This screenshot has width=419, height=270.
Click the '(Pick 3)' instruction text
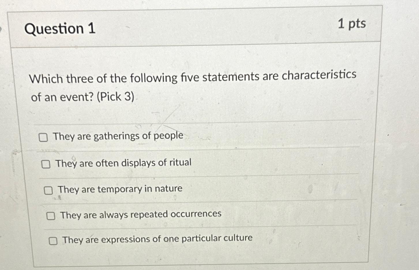pos(115,96)
